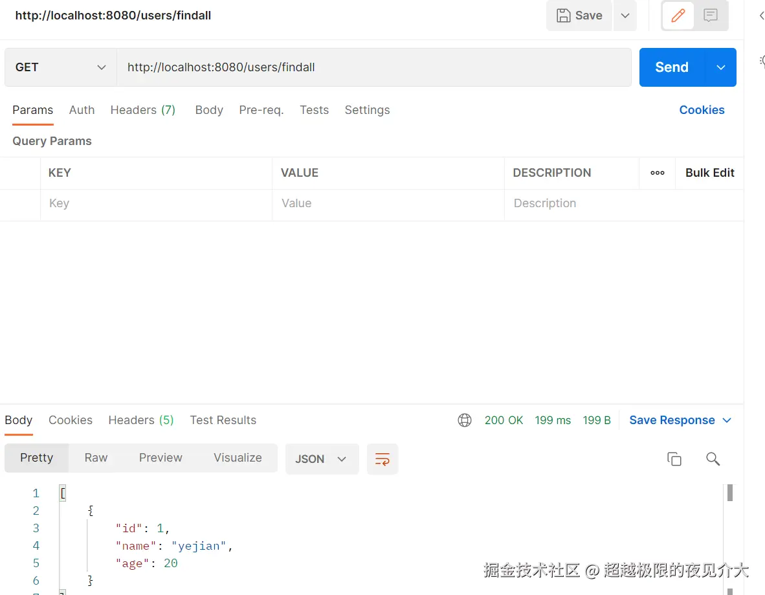Select the Pretty view mode
Image resolution: width=765 pixels, height=595 pixels.
[x=37, y=458]
